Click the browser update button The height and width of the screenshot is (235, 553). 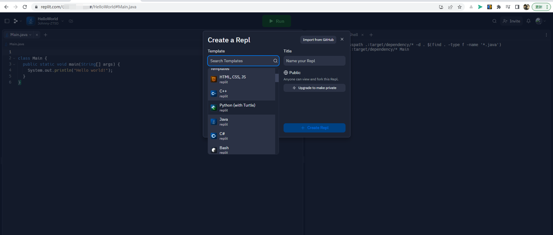point(541,7)
